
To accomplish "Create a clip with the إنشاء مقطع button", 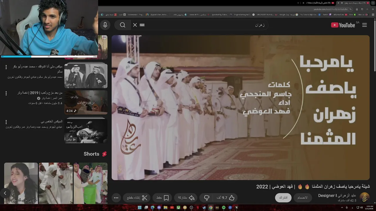I will pyautogui.click(x=137, y=198).
